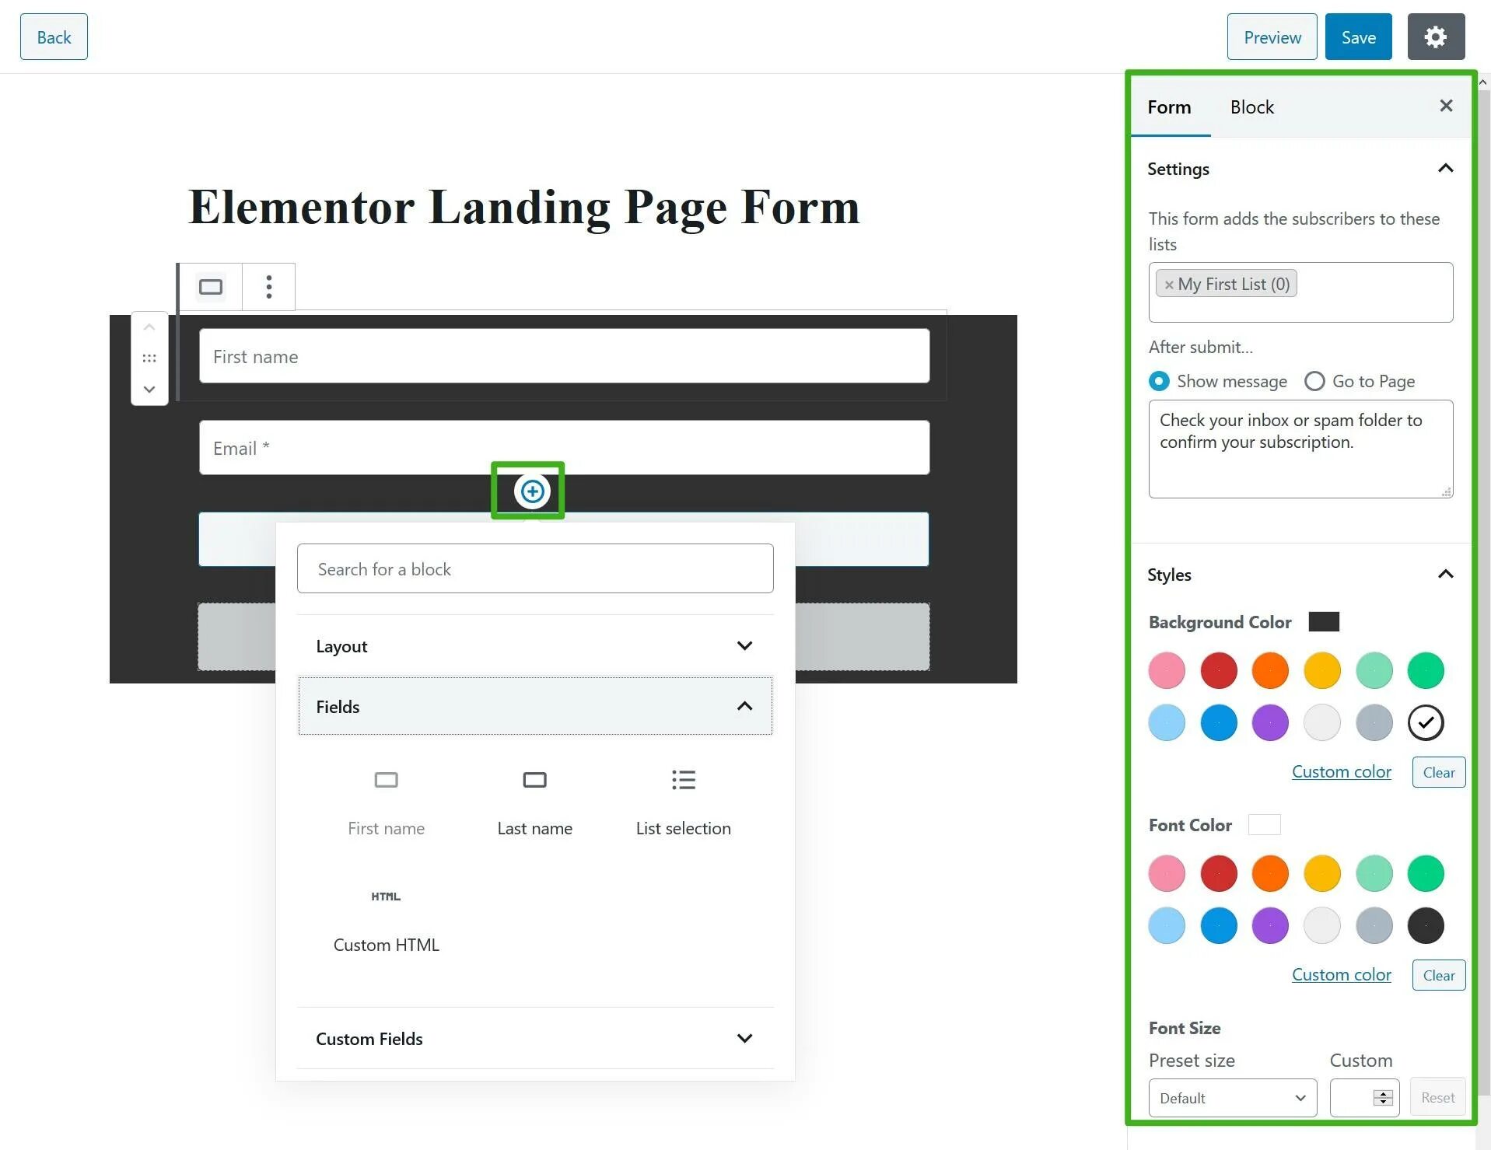
Task: Open the Preset size Default dropdown
Action: (x=1233, y=1098)
